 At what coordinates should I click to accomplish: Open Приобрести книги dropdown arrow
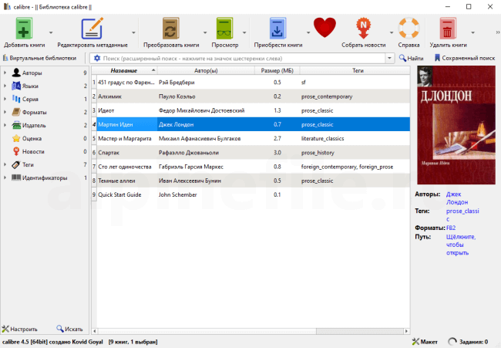[x=308, y=32]
